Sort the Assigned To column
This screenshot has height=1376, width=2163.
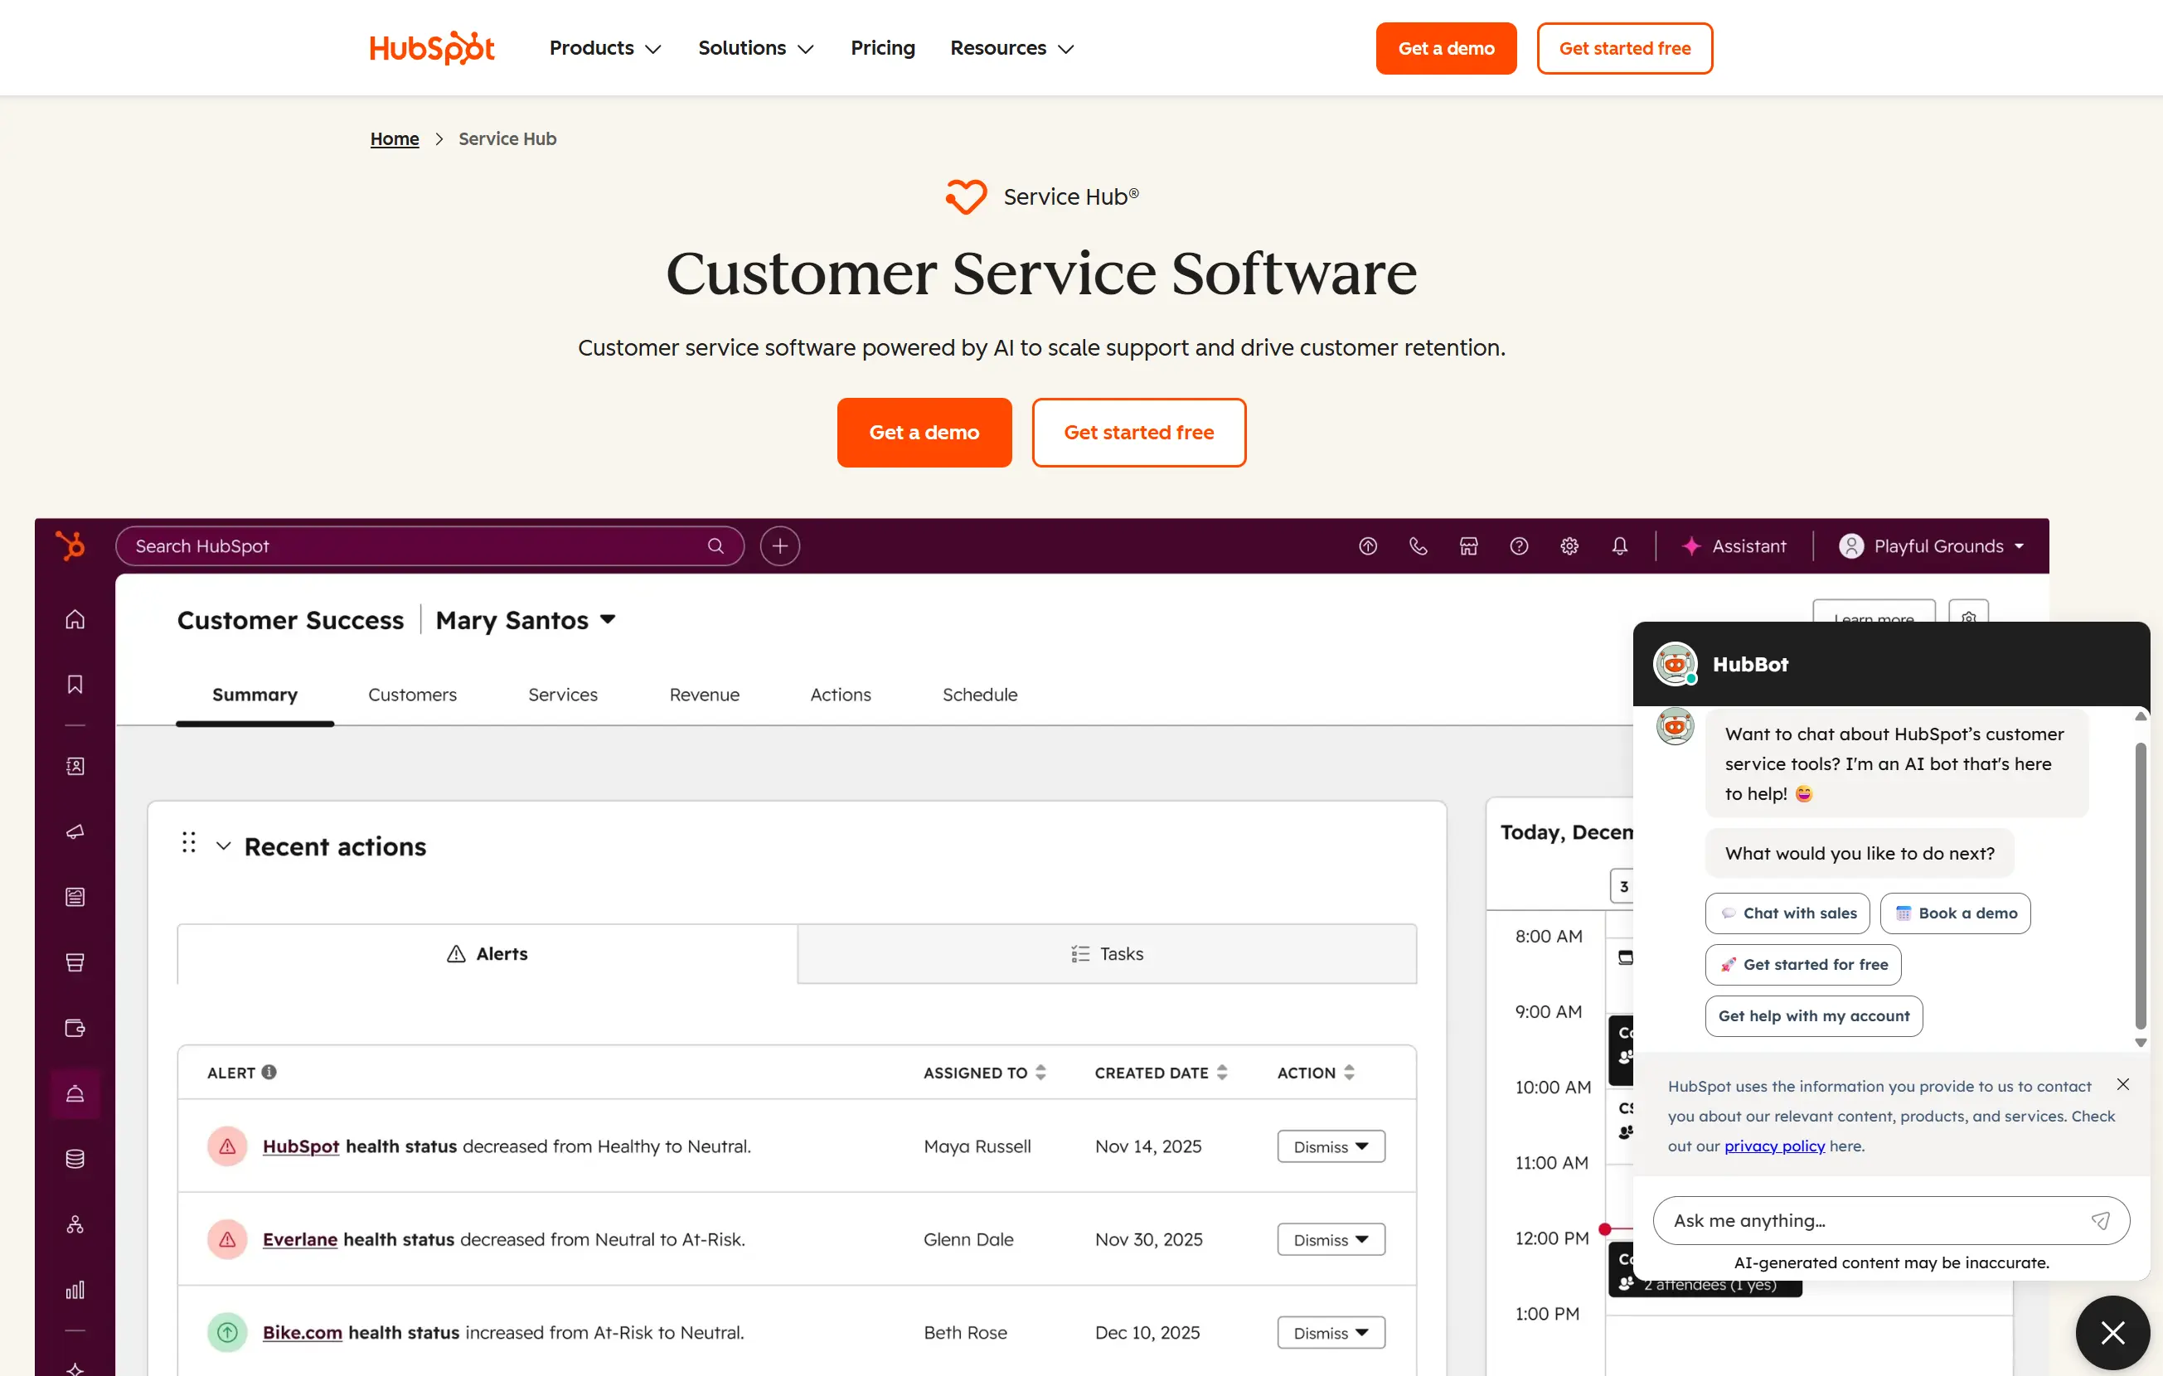[x=984, y=1073]
